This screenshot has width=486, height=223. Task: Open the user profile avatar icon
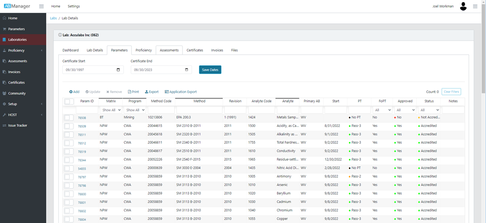pyautogui.click(x=463, y=6)
